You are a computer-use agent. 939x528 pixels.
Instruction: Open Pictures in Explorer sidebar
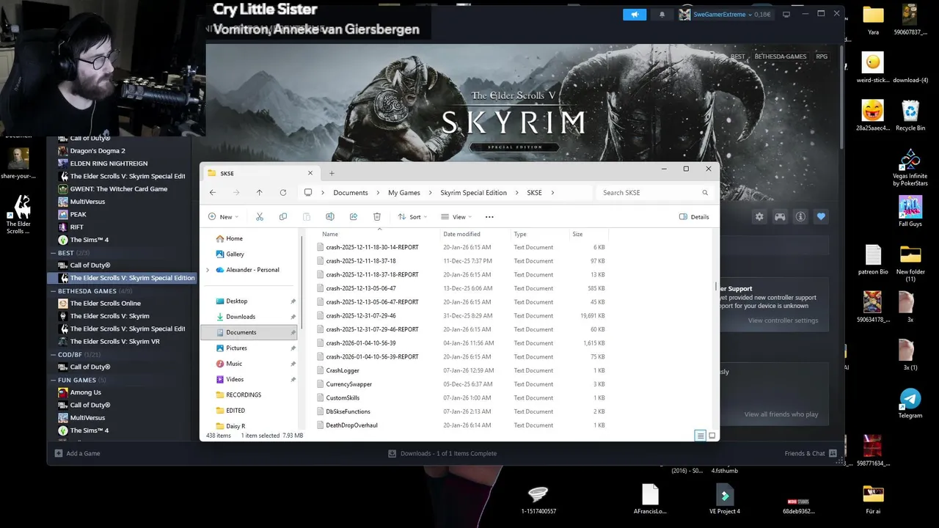click(236, 348)
